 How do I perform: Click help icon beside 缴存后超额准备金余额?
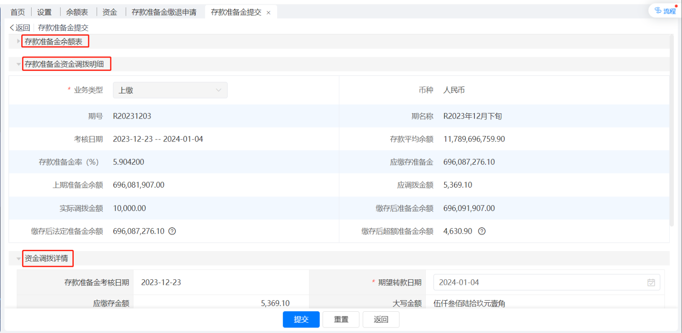point(482,231)
